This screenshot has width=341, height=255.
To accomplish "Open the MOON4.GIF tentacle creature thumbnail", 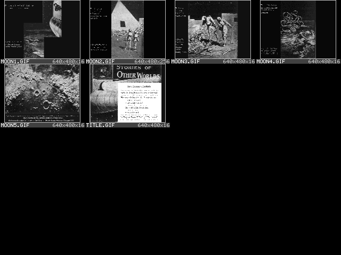I will [x=298, y=29].
